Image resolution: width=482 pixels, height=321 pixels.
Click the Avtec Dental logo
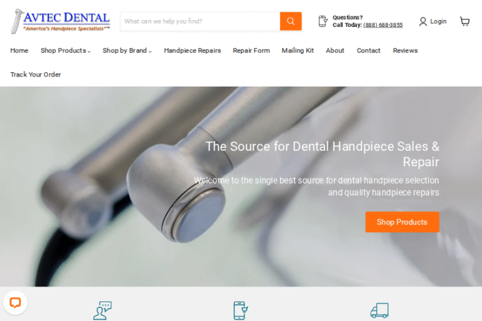(x=60, y=21)
